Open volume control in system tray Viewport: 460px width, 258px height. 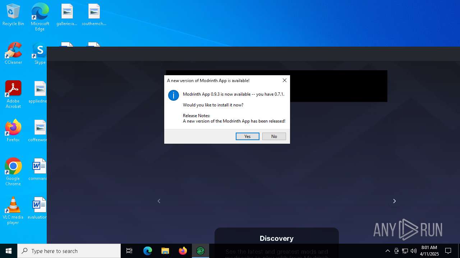point(414,251)
